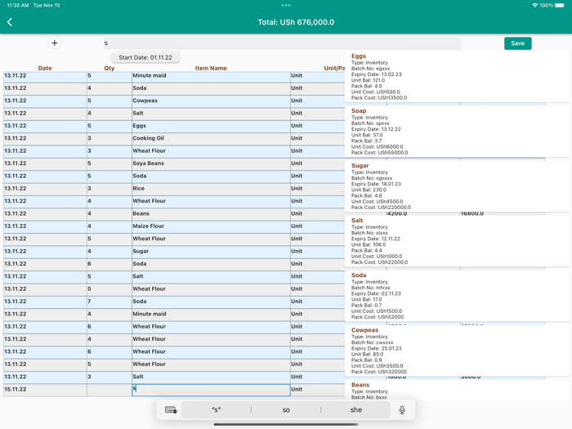The height and width of the screenshot is (429, 572).
Task: Click the plus add-row icon
Action: (x=55, y=43)
